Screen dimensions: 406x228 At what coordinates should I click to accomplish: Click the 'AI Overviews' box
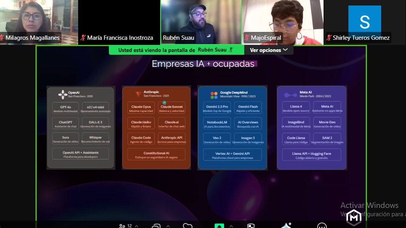pyautogui.click(x=248, y=124)
